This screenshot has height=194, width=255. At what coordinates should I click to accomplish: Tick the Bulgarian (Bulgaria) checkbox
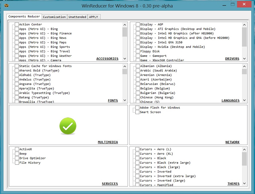point(138,93)
